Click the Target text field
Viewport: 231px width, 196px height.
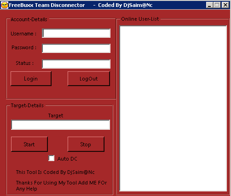point(60,125)
